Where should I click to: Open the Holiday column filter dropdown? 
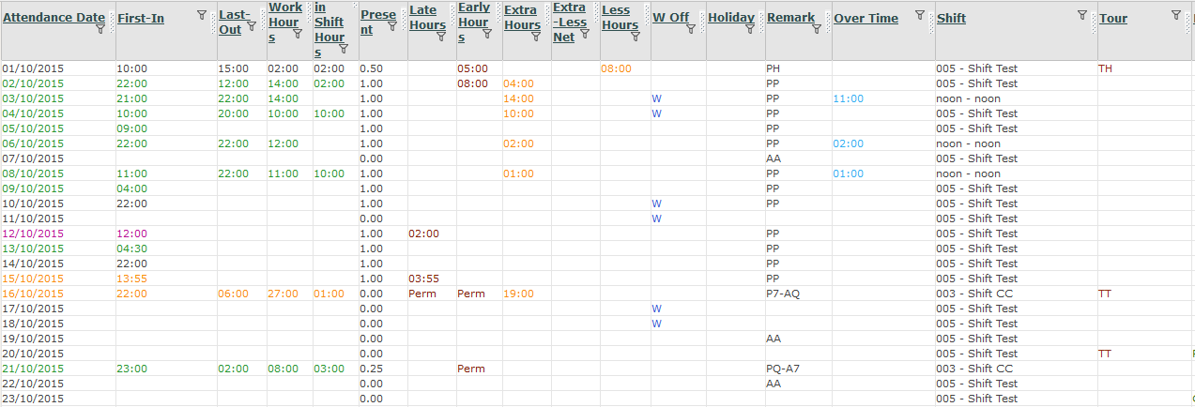pos(750,29)
